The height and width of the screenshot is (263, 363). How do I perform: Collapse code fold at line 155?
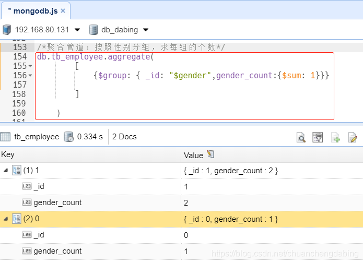click(30, 66)
